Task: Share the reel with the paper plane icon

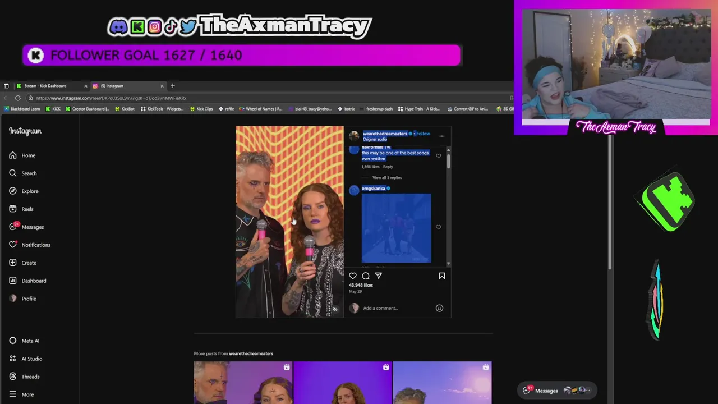Action: tap(379, 276)
